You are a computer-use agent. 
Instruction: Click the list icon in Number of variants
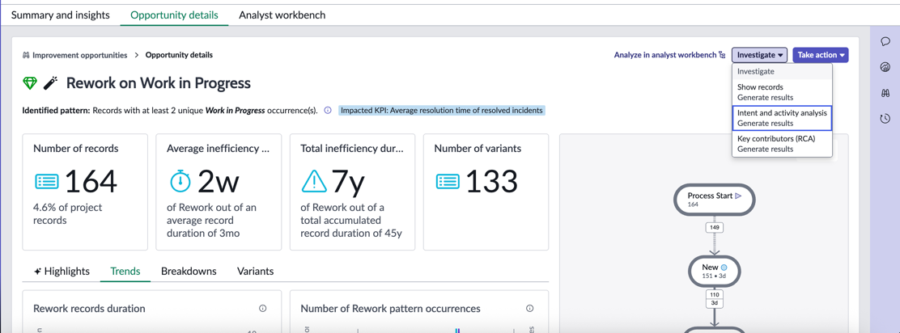(x=447, y=182)
